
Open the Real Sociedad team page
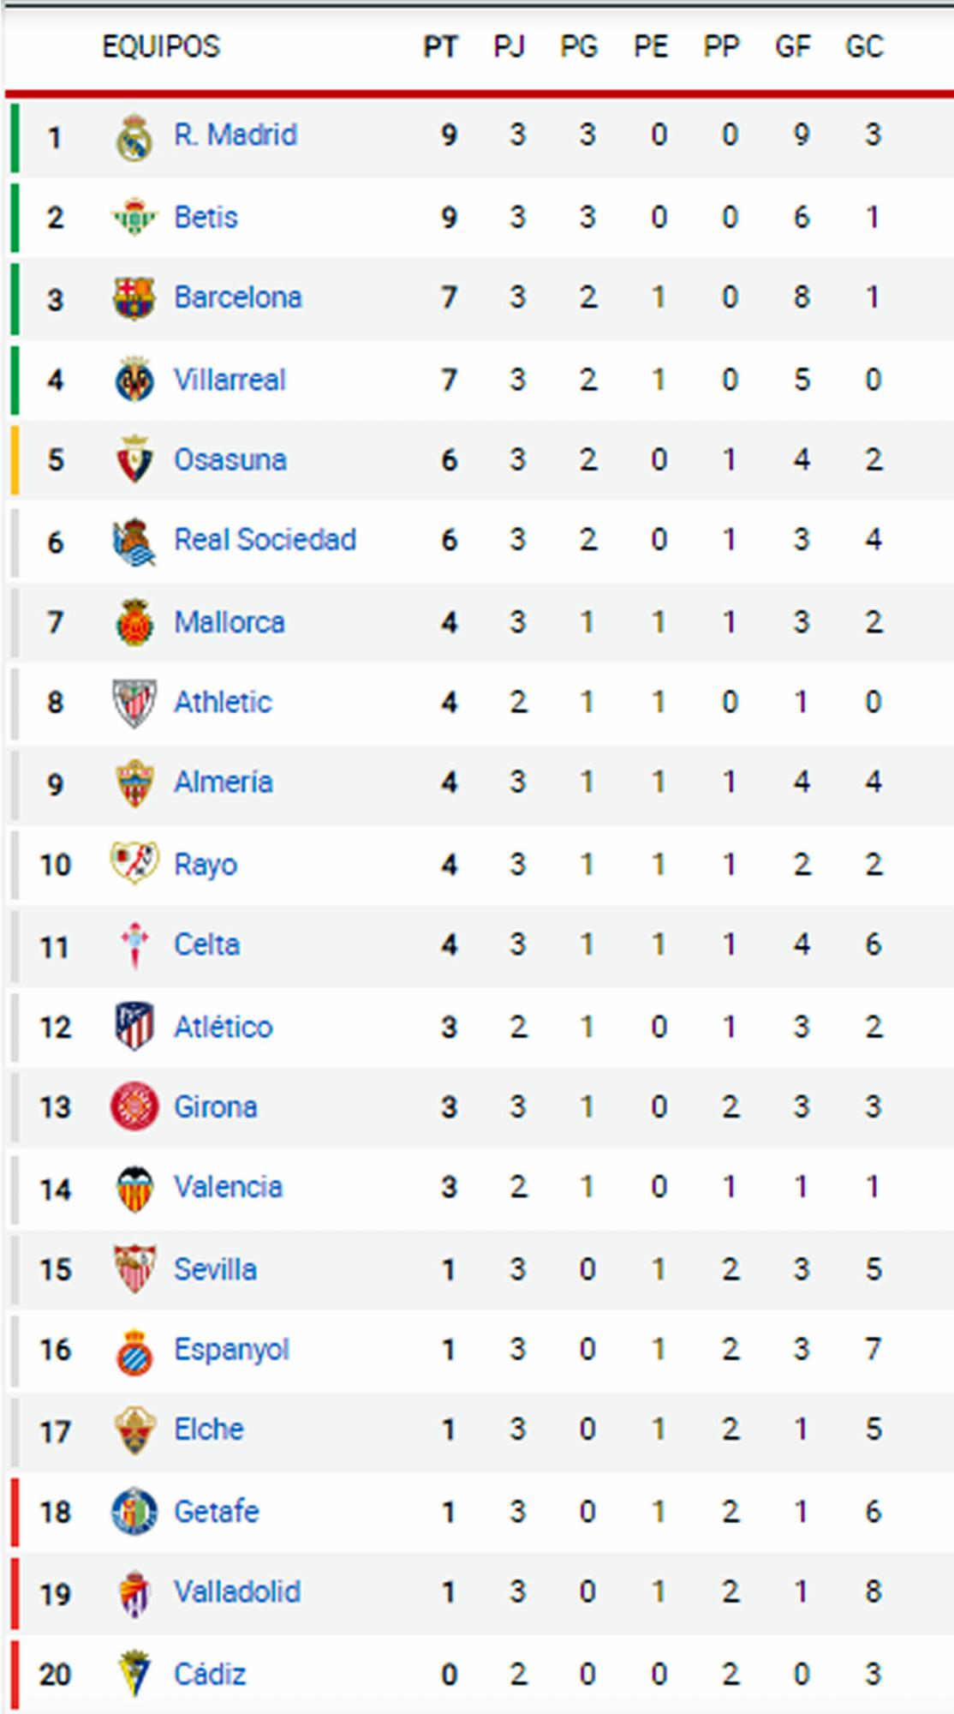click(x=265, y=540)
